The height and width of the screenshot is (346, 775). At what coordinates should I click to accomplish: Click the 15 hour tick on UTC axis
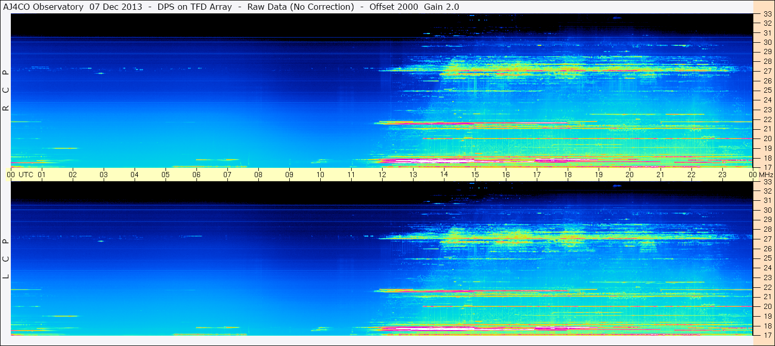(475, 175)
